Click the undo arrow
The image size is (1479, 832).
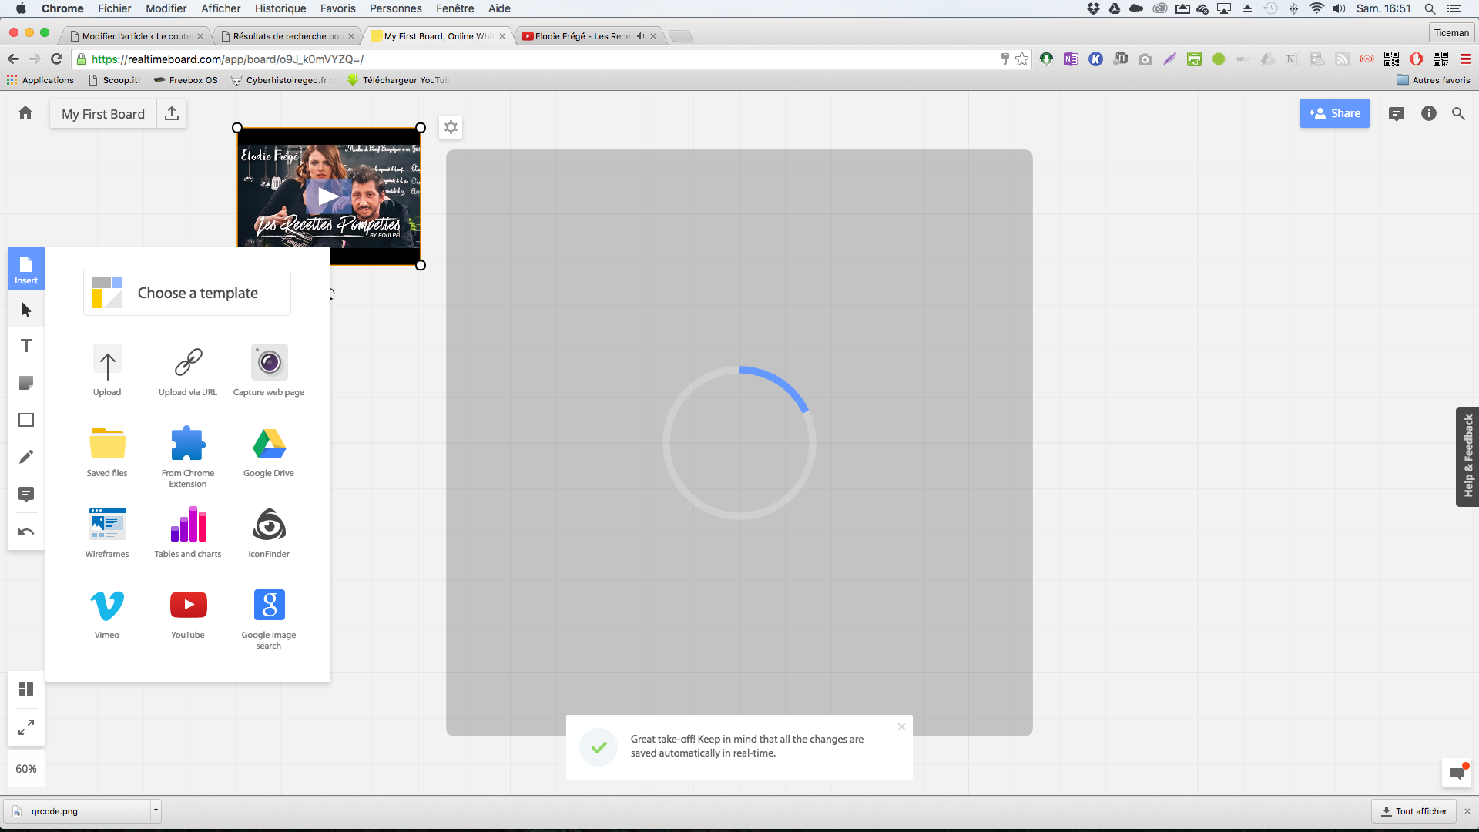coord(26,532)
